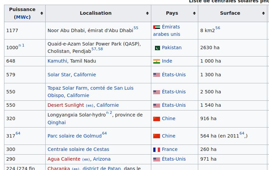The image size is (269, 170).
Task: Click the France flag icon
Action: 157,150
